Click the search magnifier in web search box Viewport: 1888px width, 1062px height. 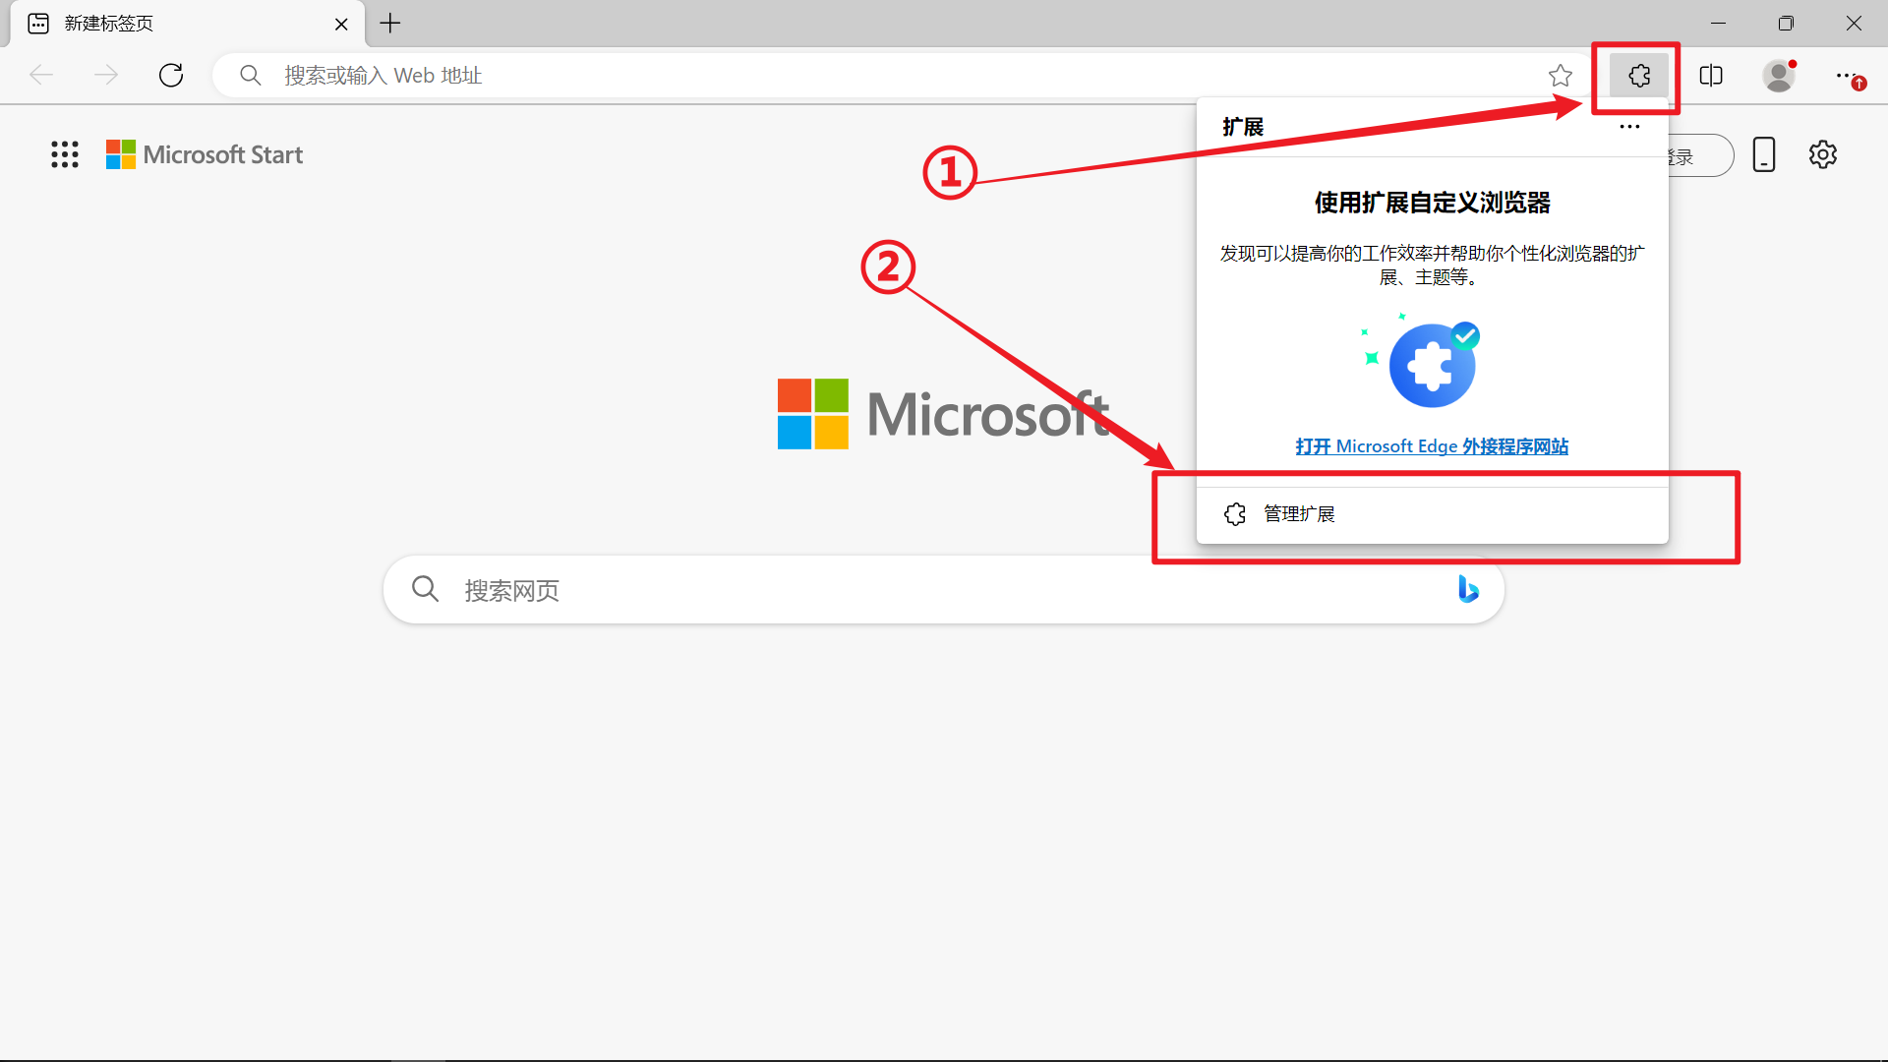click(426, 589)
